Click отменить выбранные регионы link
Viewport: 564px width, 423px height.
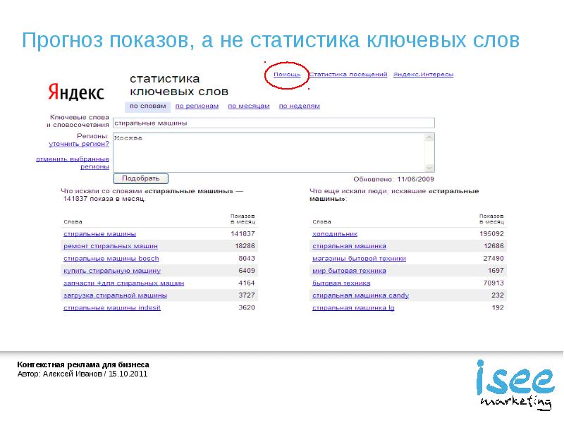tap(73, 163)
